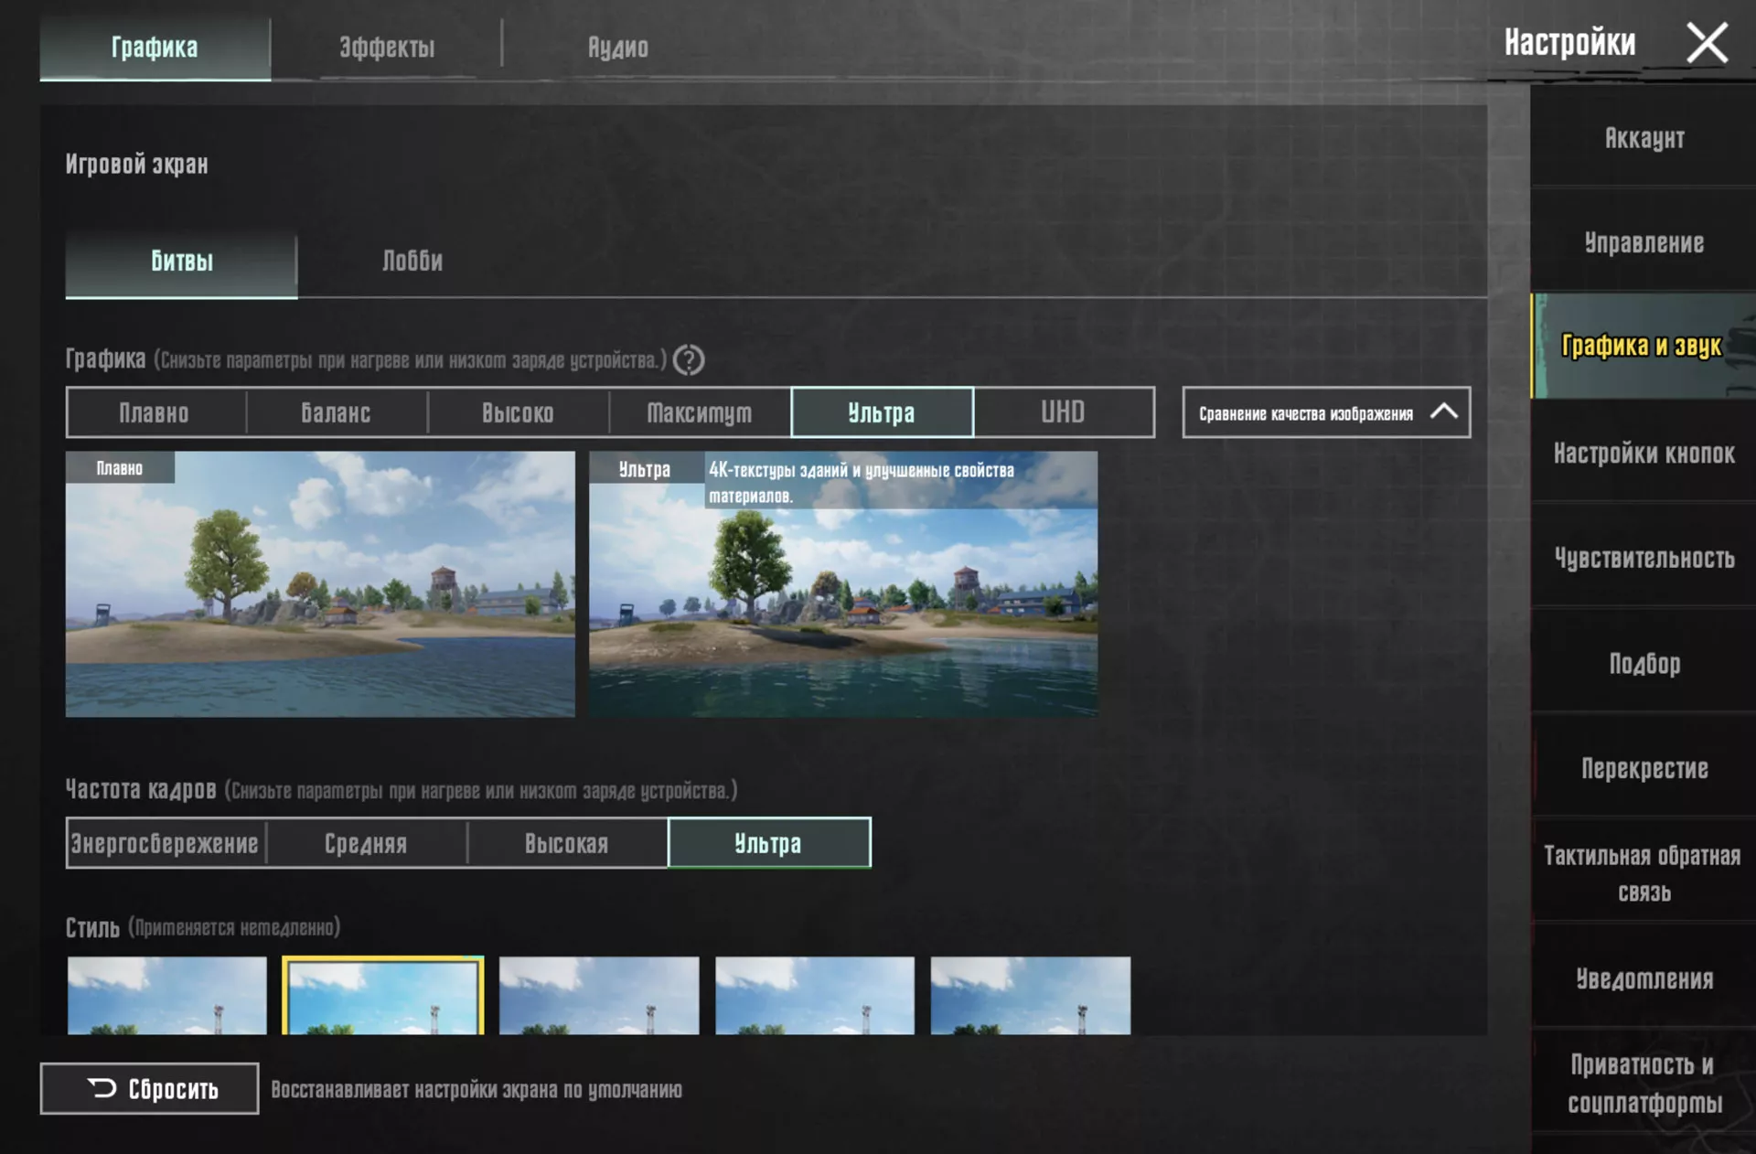Select the first style thumbnail
The height and width of the screenshot is (1154, 1756).
[x=167, y=996]
